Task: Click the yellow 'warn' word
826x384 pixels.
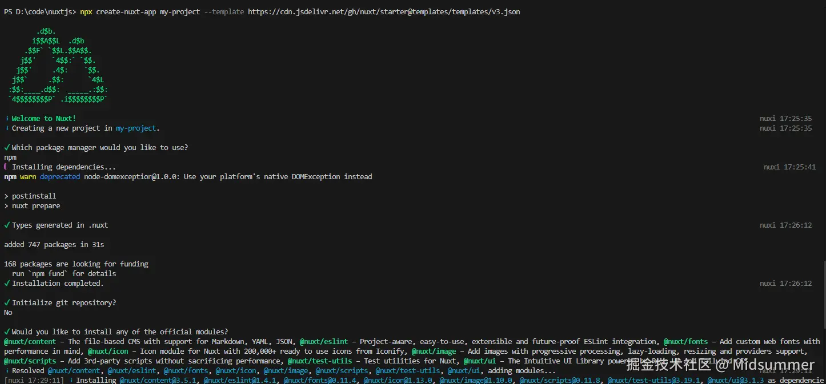Action: pyautogui.click(x=28, y=177)
